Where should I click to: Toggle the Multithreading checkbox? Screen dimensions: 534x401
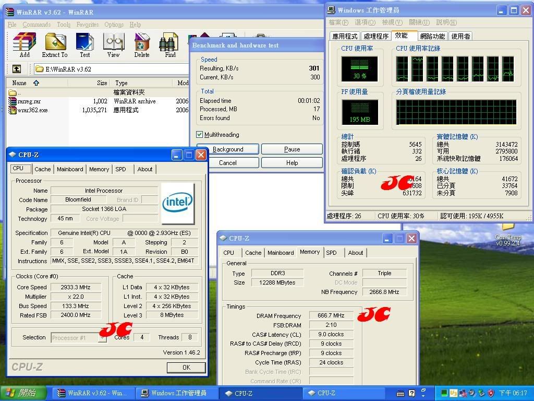click(200, 134)
